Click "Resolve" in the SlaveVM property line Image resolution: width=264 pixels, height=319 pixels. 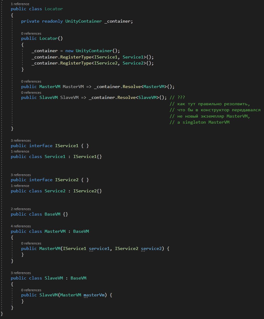click(126, 97)
